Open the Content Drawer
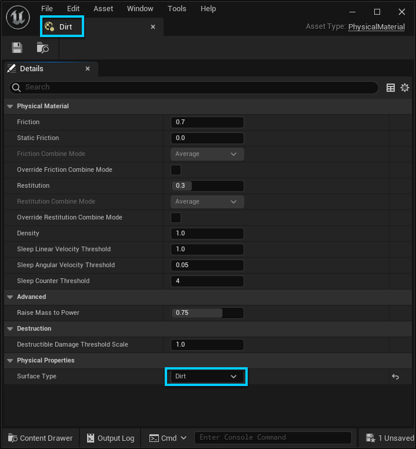The image size is (416, 449). tap(41, 438)
